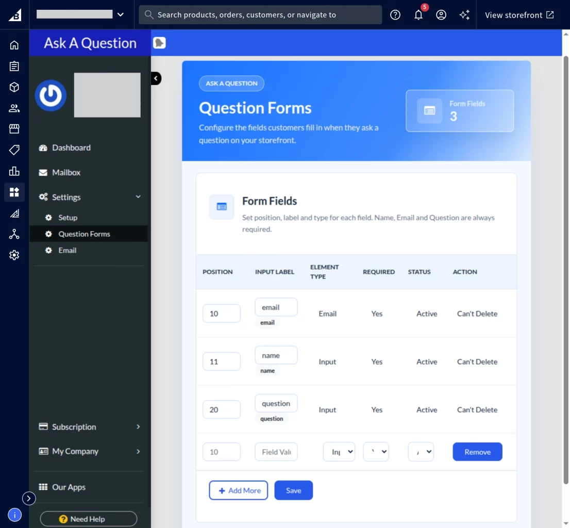Open View storefront link
This screenshot has width=570, height=528.
coord(519,15)
